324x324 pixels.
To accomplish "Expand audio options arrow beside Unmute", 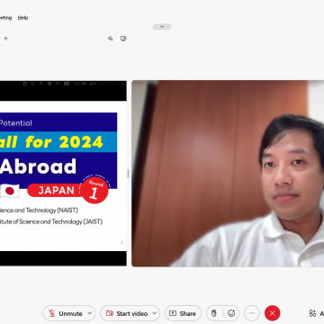I will (89, 313).
